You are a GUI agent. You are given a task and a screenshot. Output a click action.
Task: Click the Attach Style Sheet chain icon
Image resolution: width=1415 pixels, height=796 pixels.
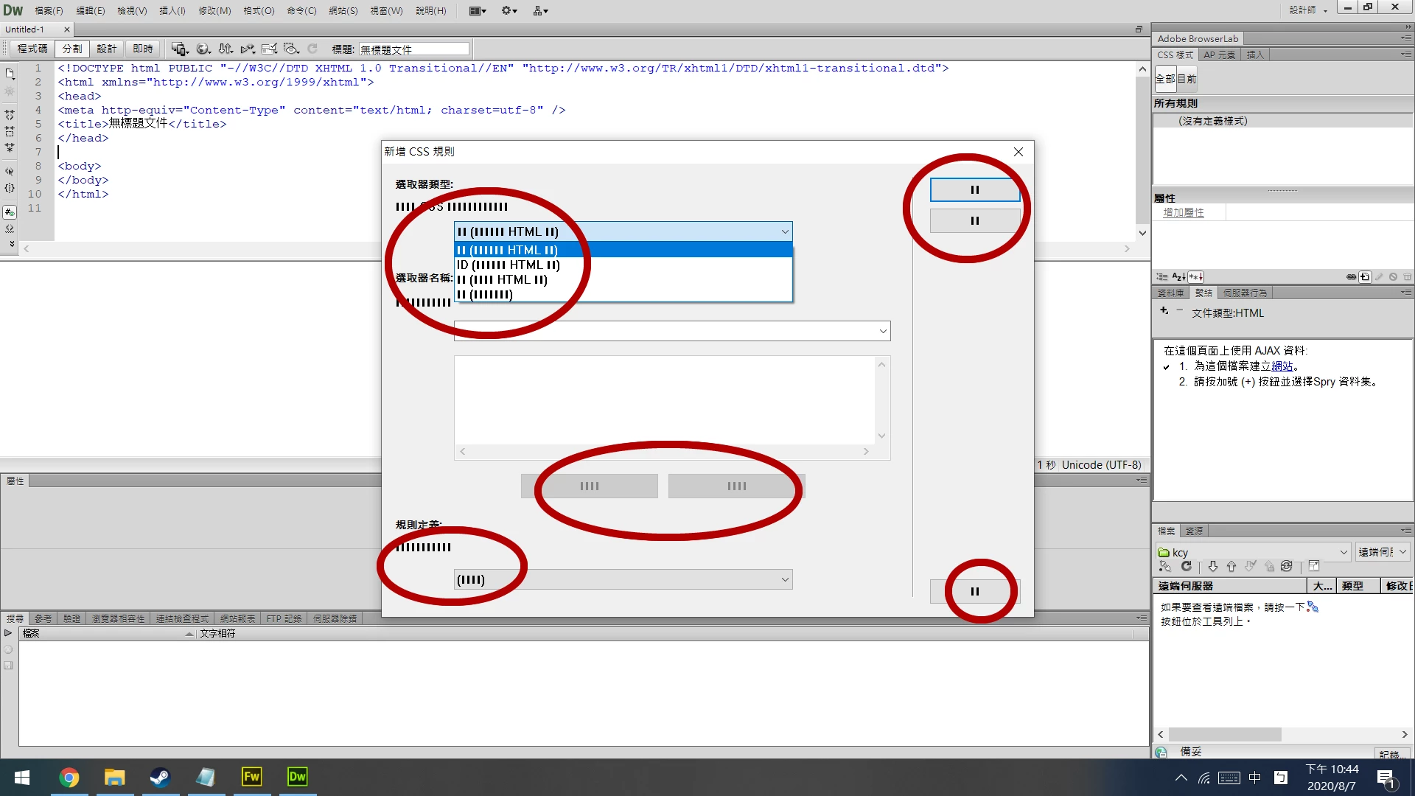click(1351, 277)
